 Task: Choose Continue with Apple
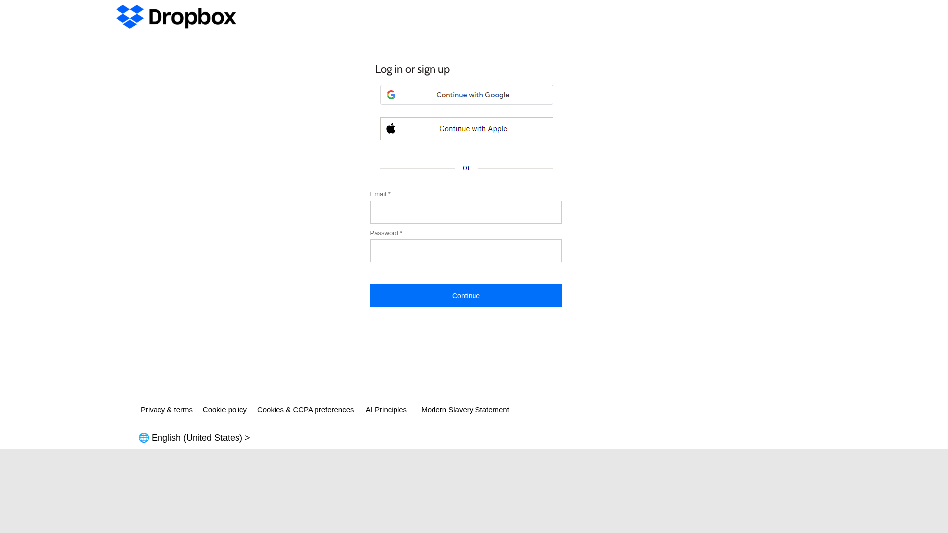466,129
